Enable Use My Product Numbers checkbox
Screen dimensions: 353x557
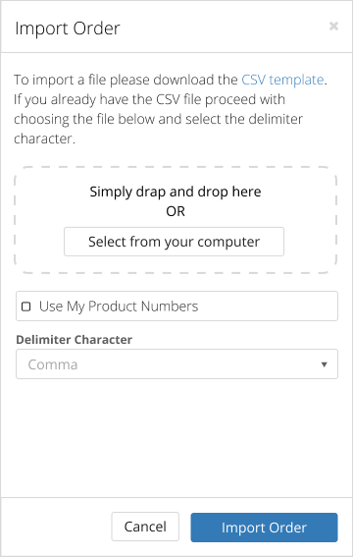click(26, 306)
